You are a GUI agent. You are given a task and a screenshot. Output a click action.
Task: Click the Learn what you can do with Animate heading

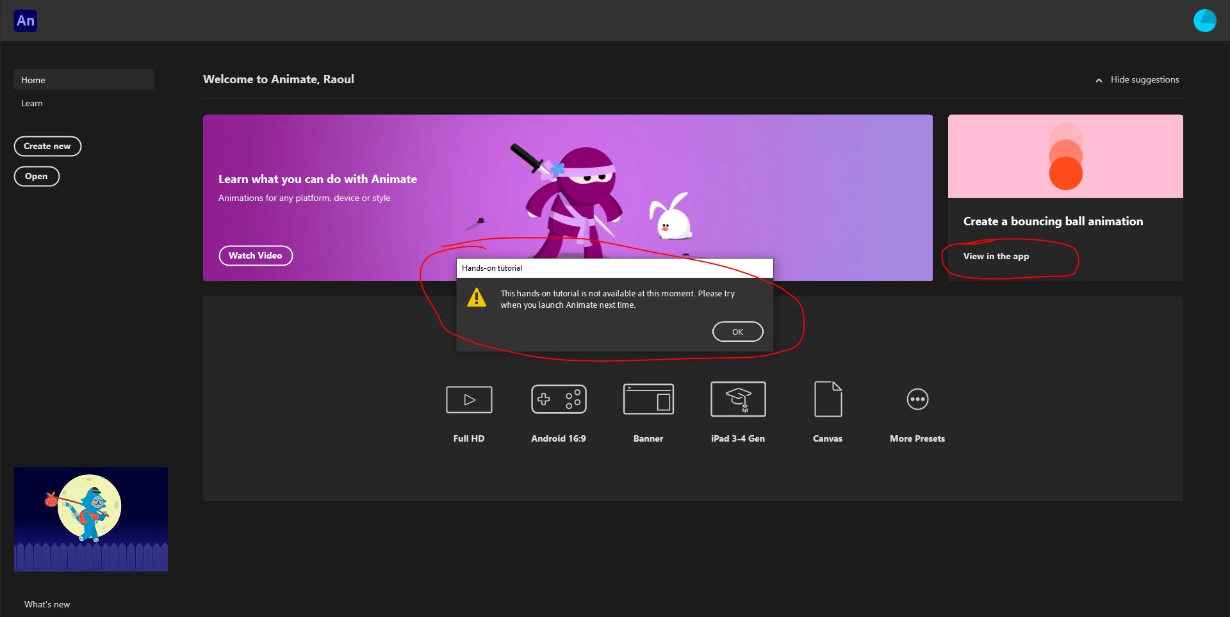[x=318, y=179]
